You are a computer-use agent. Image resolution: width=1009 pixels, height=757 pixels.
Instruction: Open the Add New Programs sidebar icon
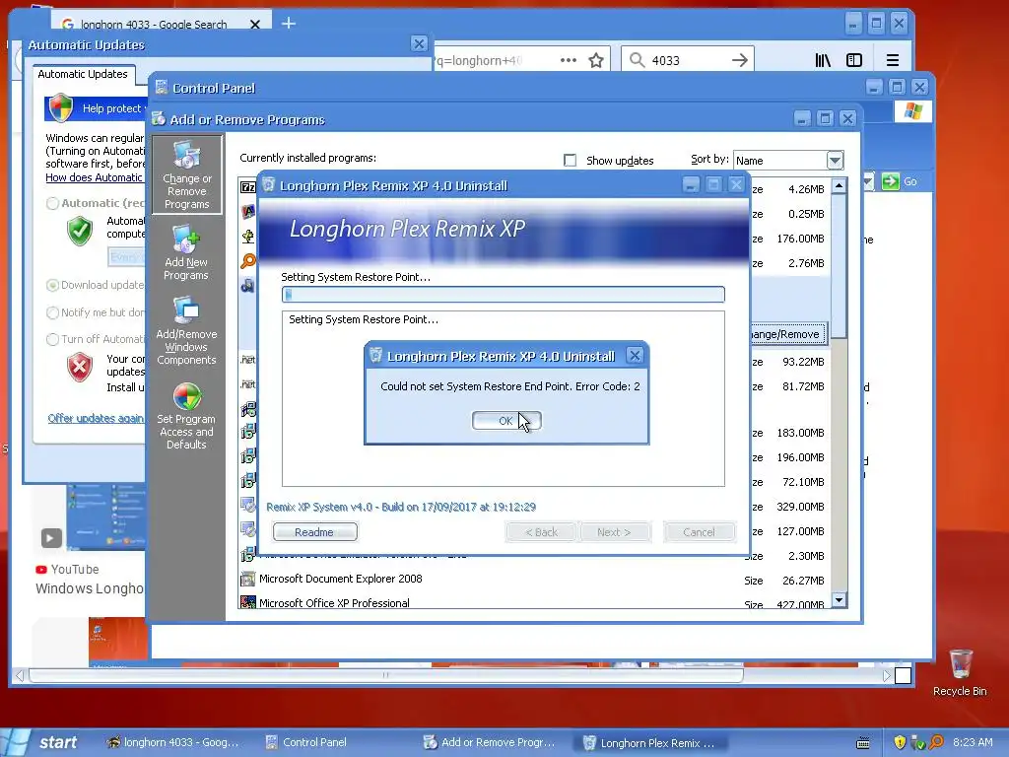[x=186, y=252]
